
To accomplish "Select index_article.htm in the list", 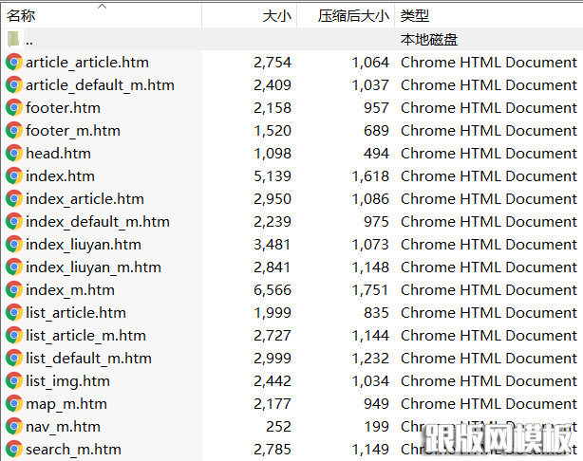I will pos(85,199).
